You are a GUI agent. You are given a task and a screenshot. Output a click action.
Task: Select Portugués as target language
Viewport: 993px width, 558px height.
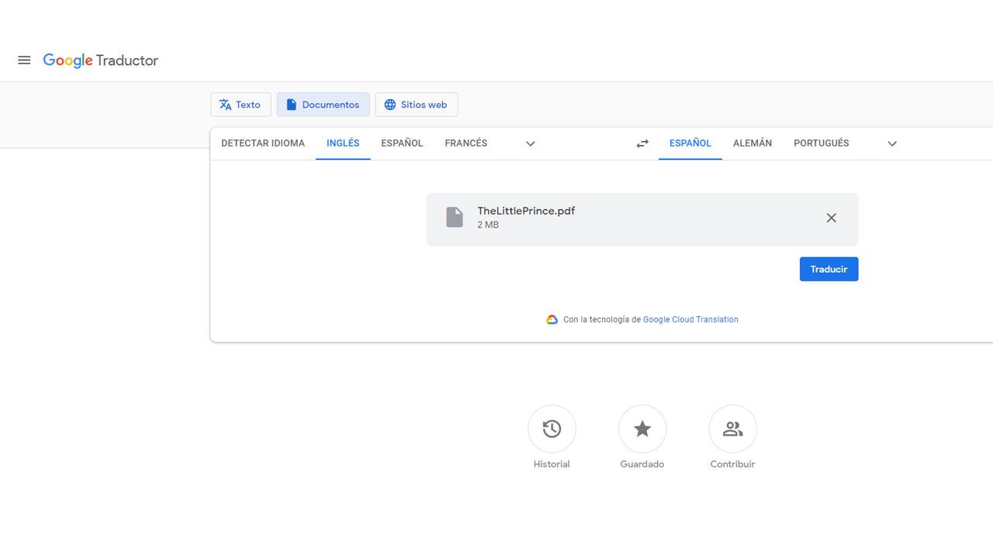click(x=822, y=143)
